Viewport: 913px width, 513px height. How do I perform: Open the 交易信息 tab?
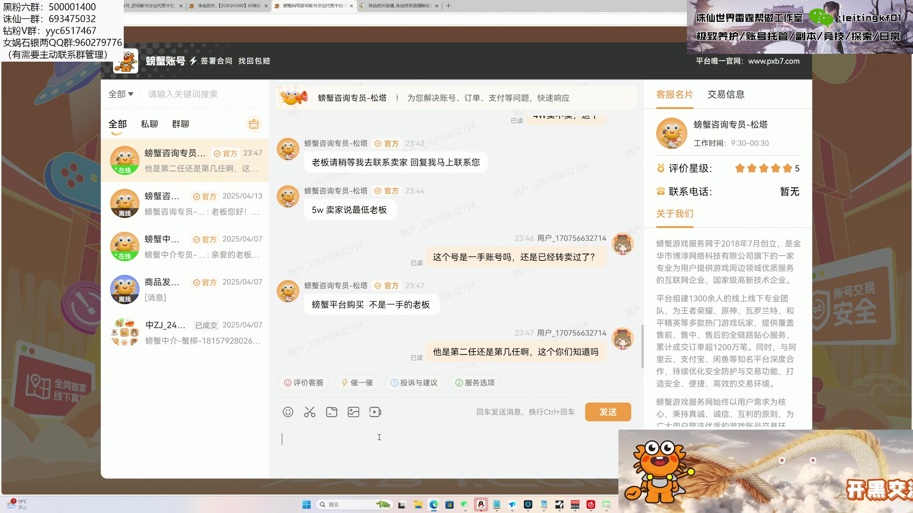726,94
